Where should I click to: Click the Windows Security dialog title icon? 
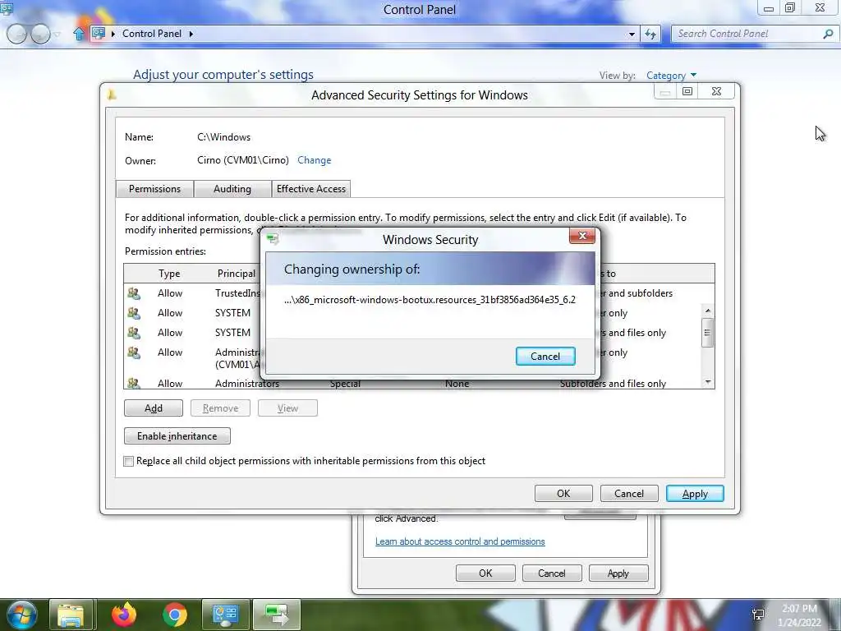click(x=273, y=239)
